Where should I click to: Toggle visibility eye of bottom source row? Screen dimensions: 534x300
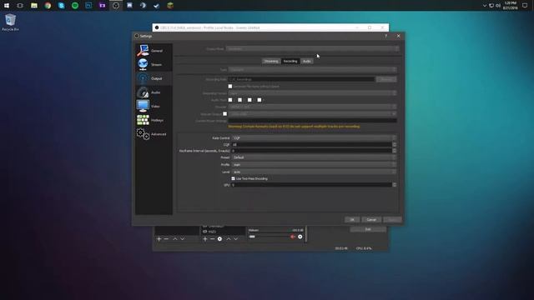coord(205,232)
